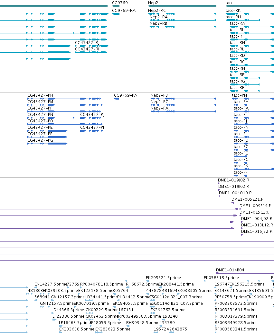Select EST EK291762.5prime

168,310
